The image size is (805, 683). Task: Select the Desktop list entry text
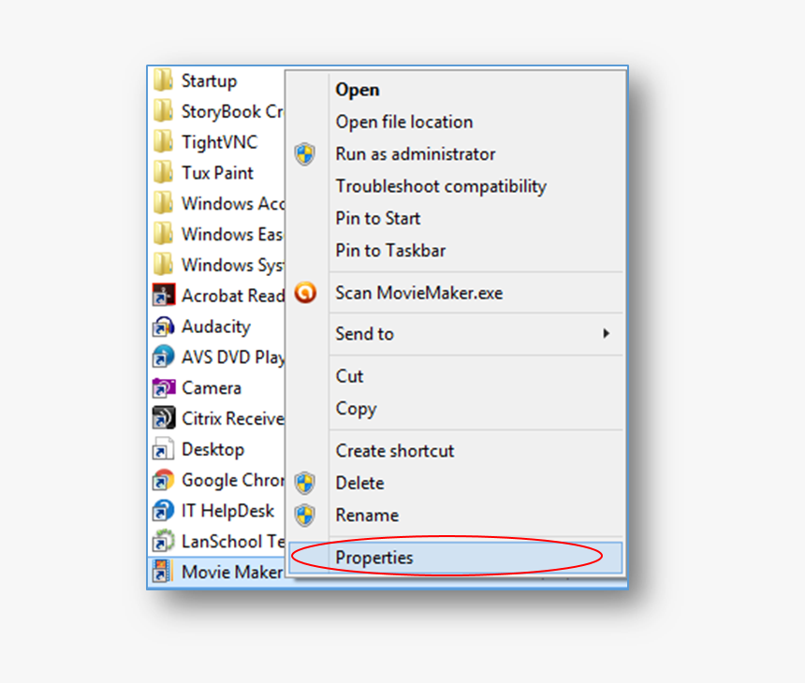(x=213, y=450)
